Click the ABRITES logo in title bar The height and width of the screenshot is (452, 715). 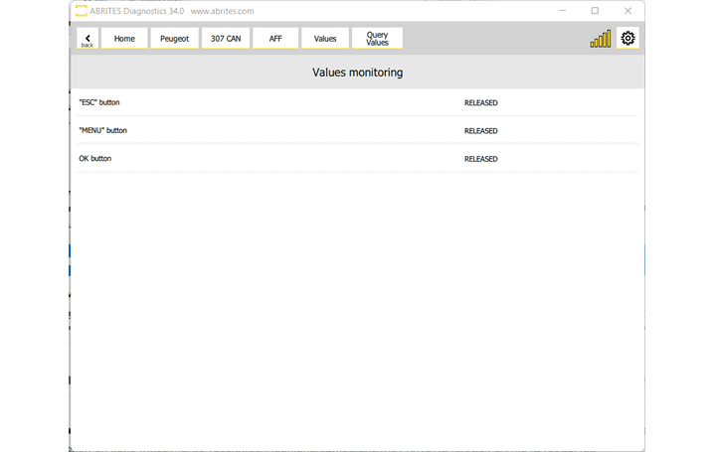82,11
